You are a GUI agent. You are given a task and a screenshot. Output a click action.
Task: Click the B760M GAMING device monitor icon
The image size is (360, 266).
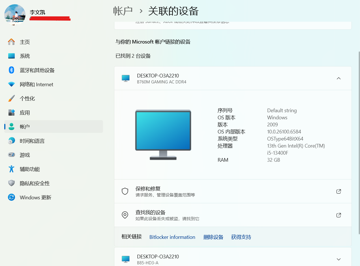pos(125,78)
